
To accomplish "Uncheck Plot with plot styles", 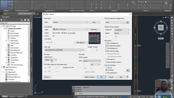I will point(106,51).
